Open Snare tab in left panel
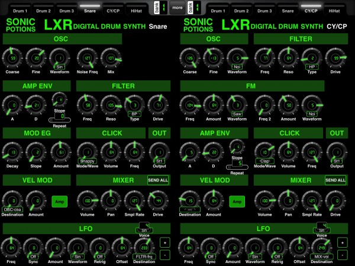 point(90,9)
